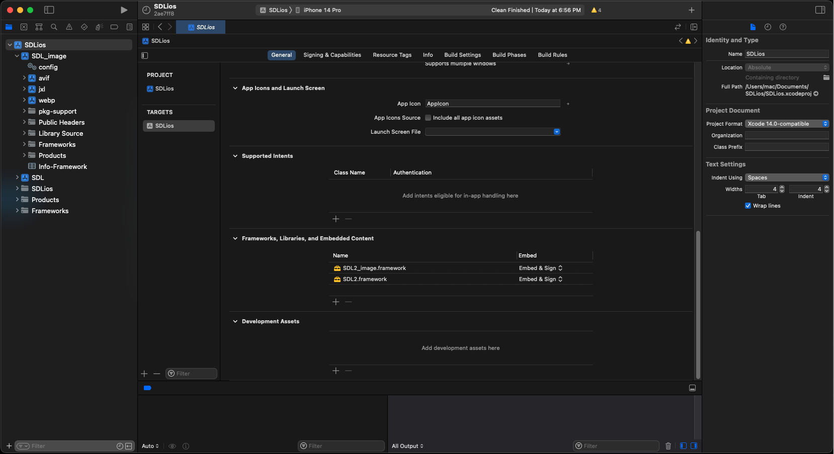Switch to Signing & Capabilities tab
Image resolution: width=834 pixels, height=454 pixels.
pos(332,55)
